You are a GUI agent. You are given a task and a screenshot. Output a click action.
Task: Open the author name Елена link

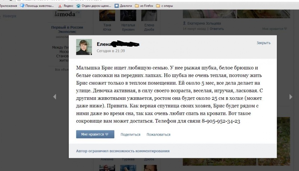click(x=104, y=44)
